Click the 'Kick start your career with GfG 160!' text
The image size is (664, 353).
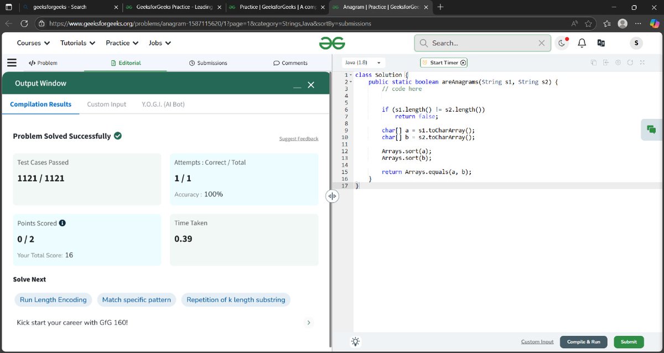72,322
